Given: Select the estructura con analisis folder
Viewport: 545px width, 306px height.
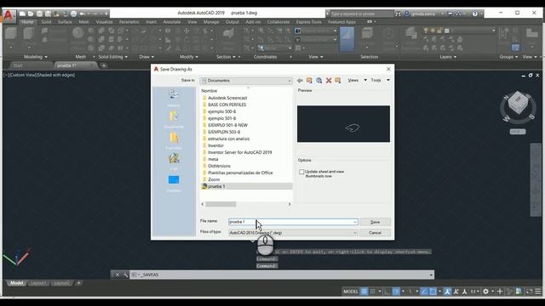Looking at the screenshot, I should click(x=228, y=139).
